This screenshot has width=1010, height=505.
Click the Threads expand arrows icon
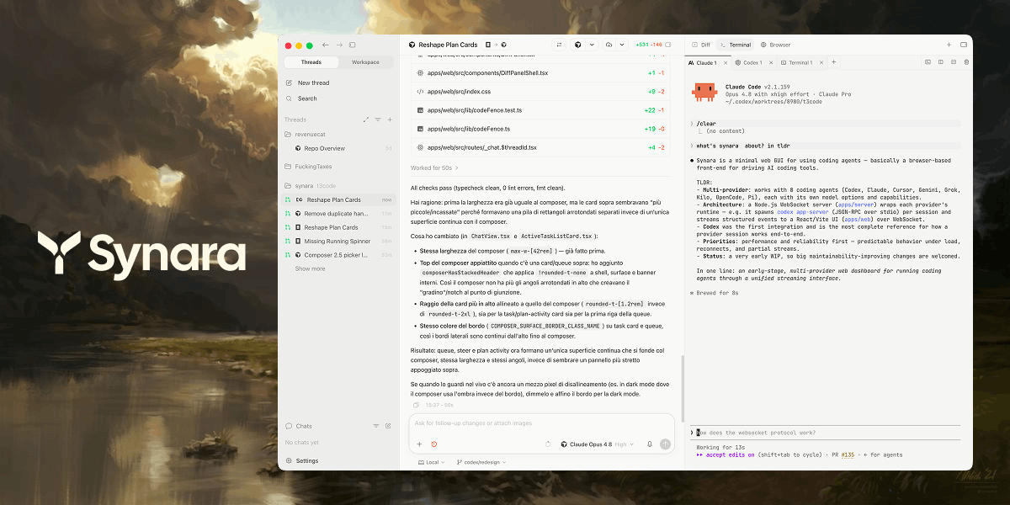coord(366,120)
